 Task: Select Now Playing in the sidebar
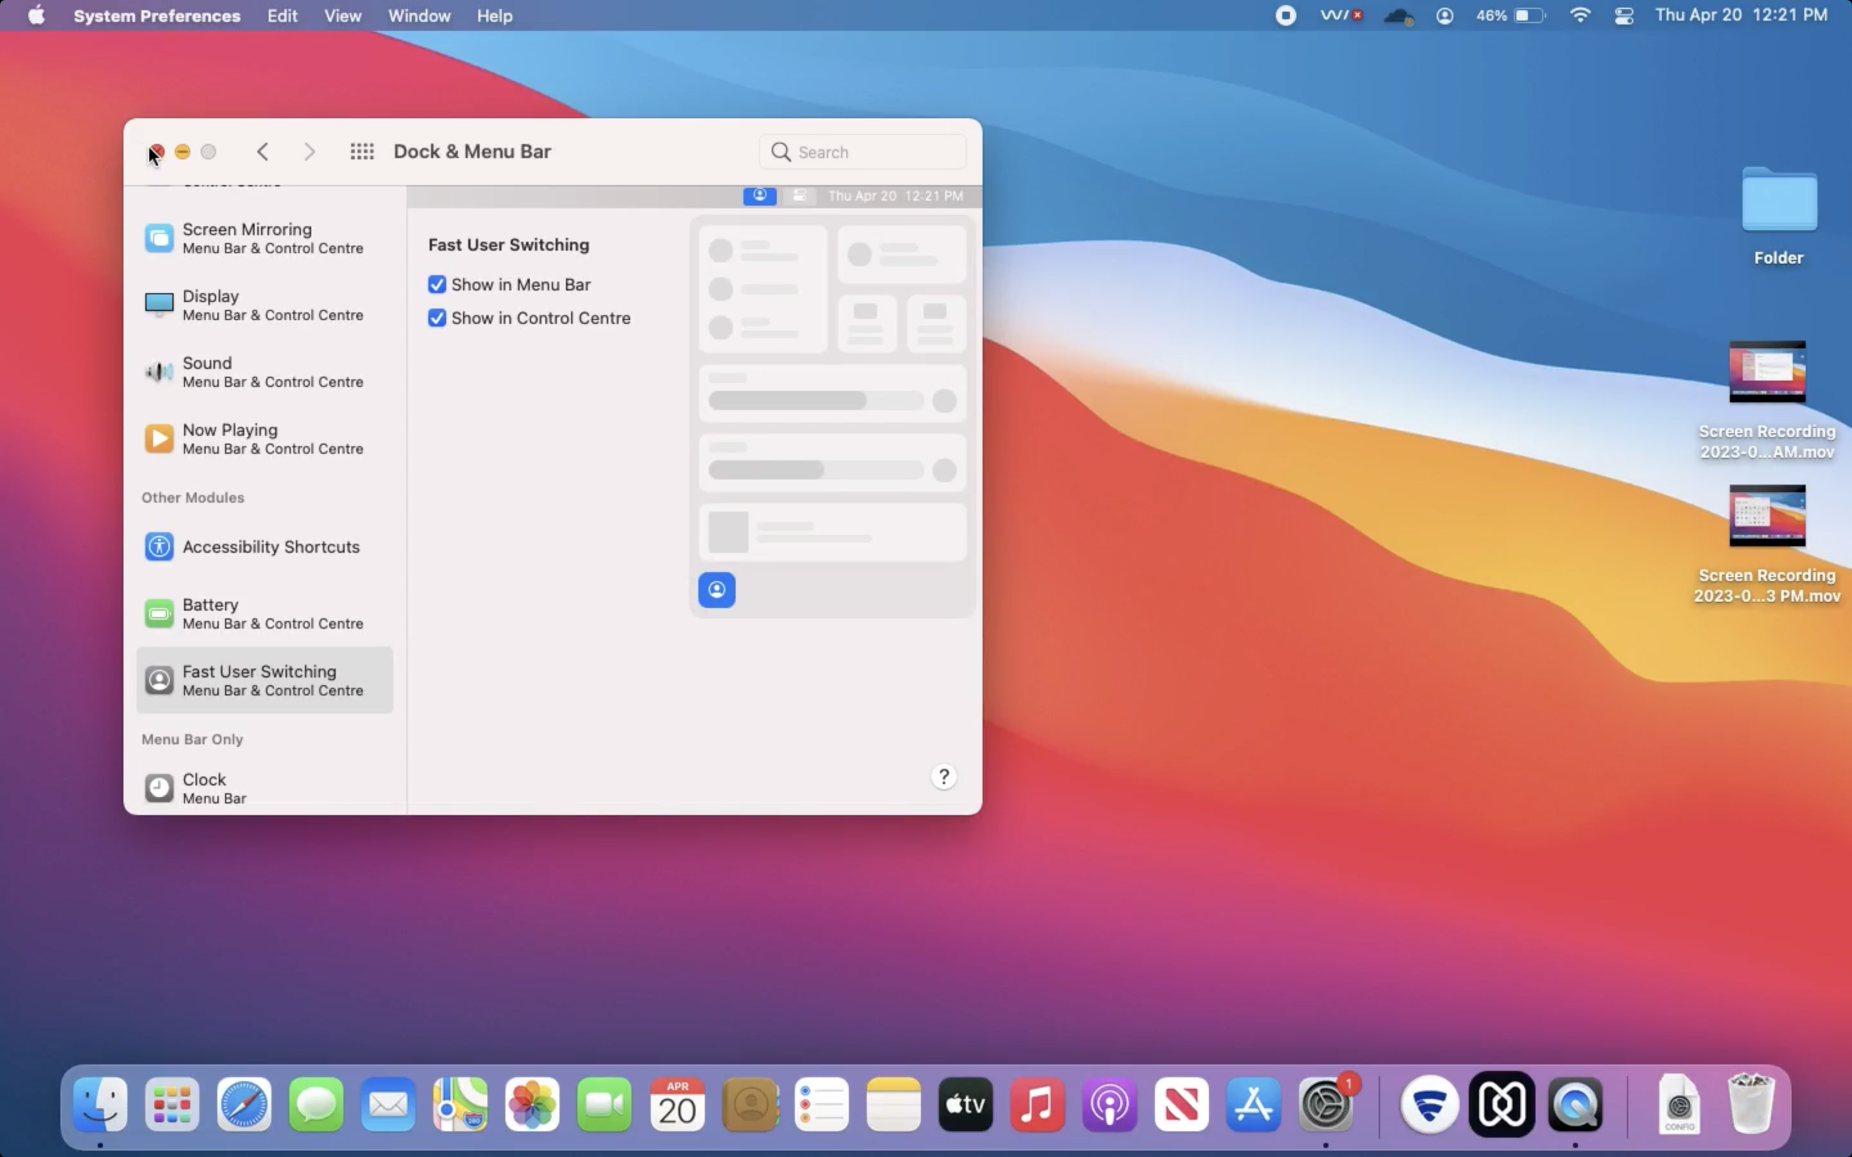click(264, 438)
